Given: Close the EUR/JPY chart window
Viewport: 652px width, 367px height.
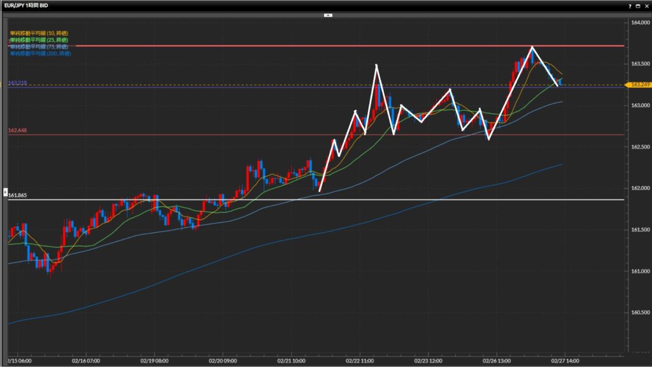Looking at the screenshot, I should point(646,5).
